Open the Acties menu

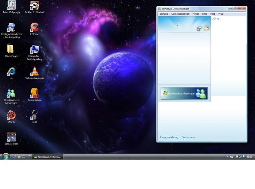click(x=196, y=14)
